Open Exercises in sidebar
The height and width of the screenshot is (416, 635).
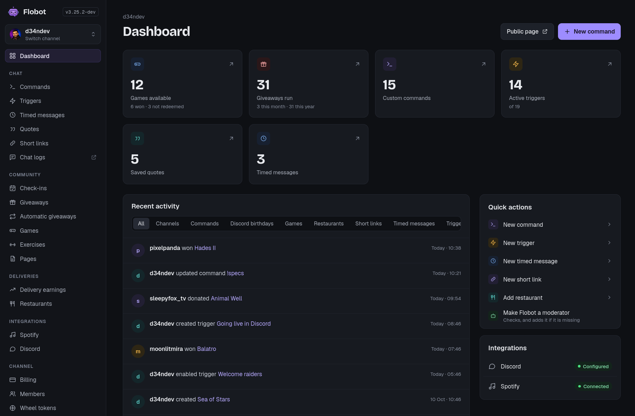point(53,245)
